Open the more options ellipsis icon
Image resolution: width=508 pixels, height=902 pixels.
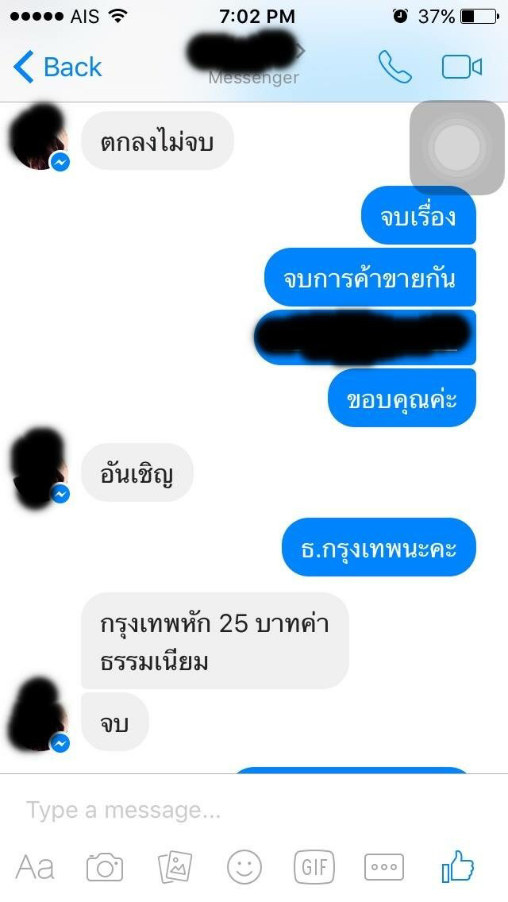(384, 867)
